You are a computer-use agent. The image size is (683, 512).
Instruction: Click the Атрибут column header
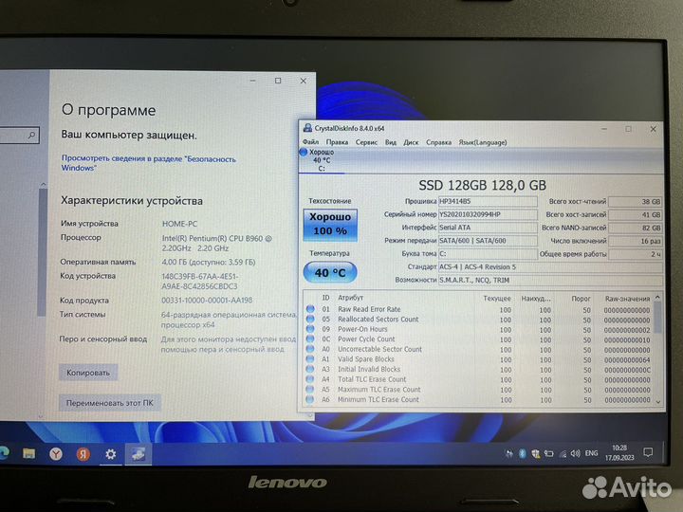[x=350, y=298]
